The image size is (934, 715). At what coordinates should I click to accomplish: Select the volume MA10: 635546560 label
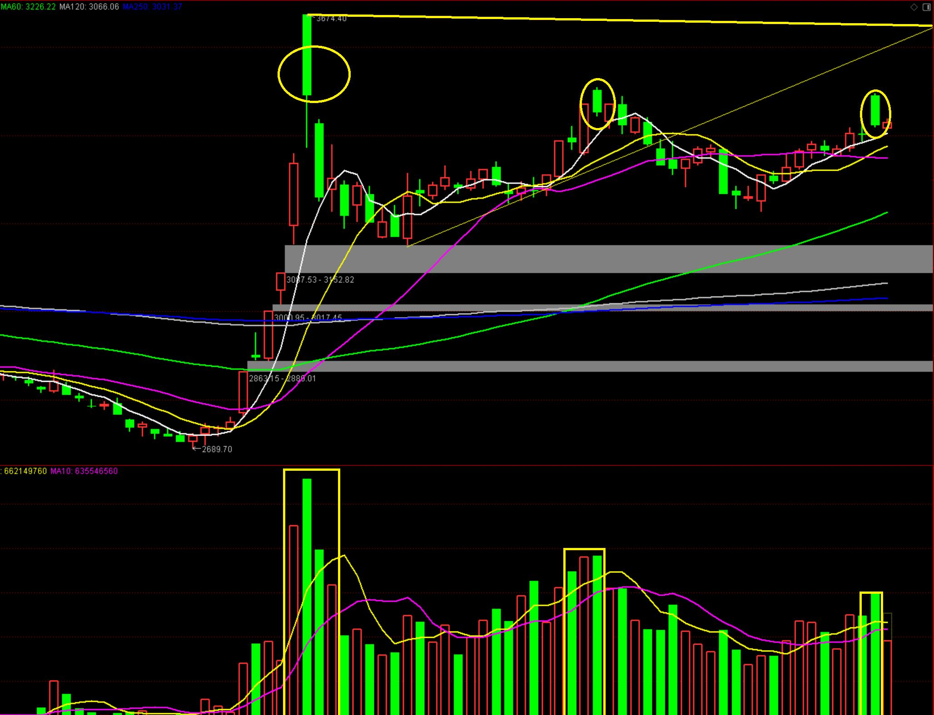tap(84, 471)
